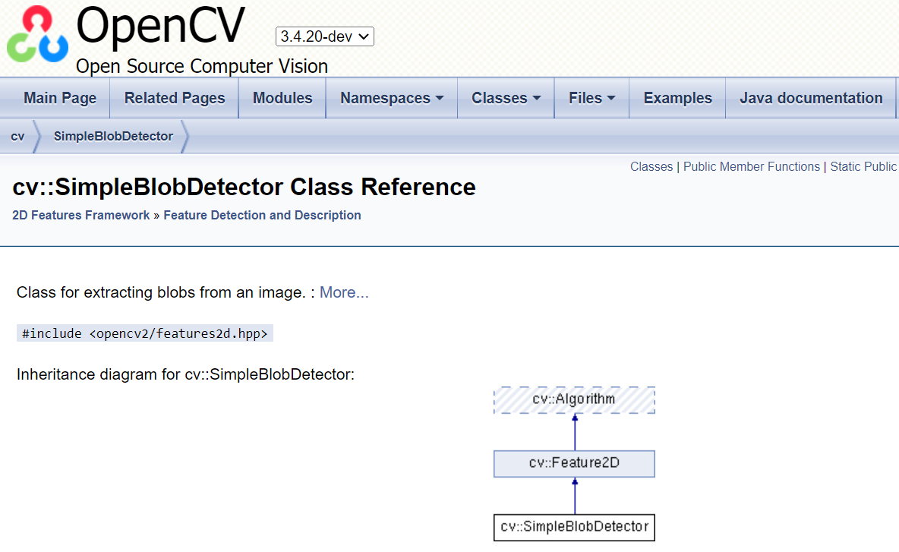Select the cv::Feature2D node in inheritance diagram
Image resolution: width=899 pixels, height=552 pixels.
point(574,463)
